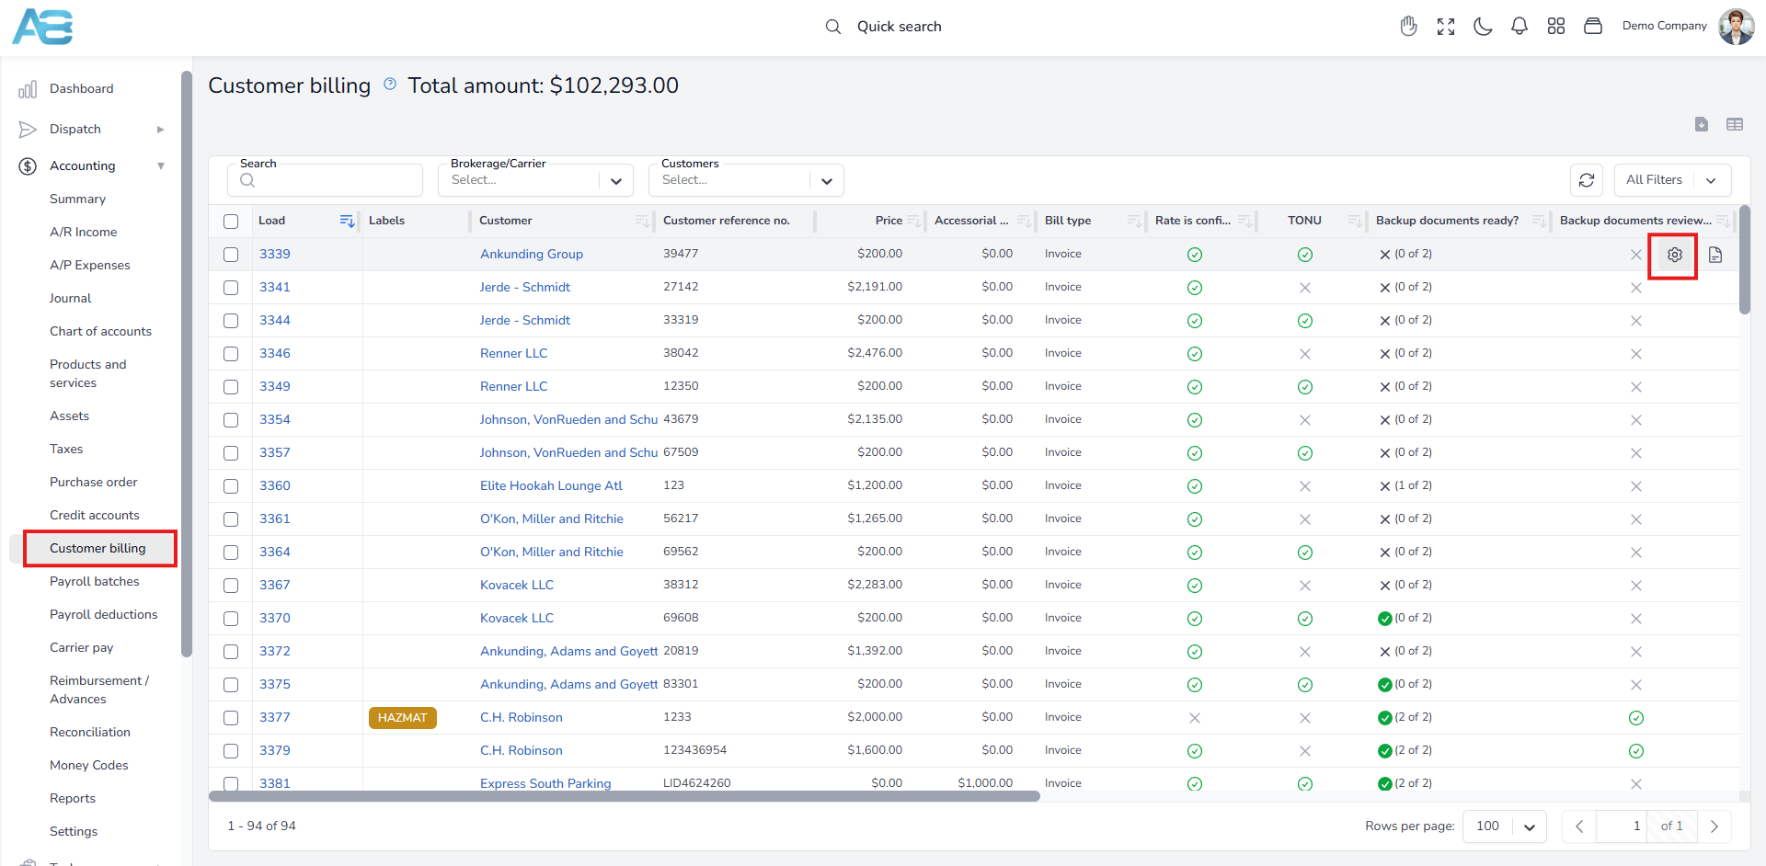Click the horizontal table scrollbar
This screenshot has width=1766, height=866.
(x=625, y=797)
